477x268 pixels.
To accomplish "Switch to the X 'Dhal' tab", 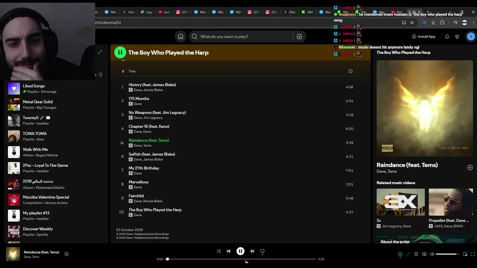I will [290, 12].
